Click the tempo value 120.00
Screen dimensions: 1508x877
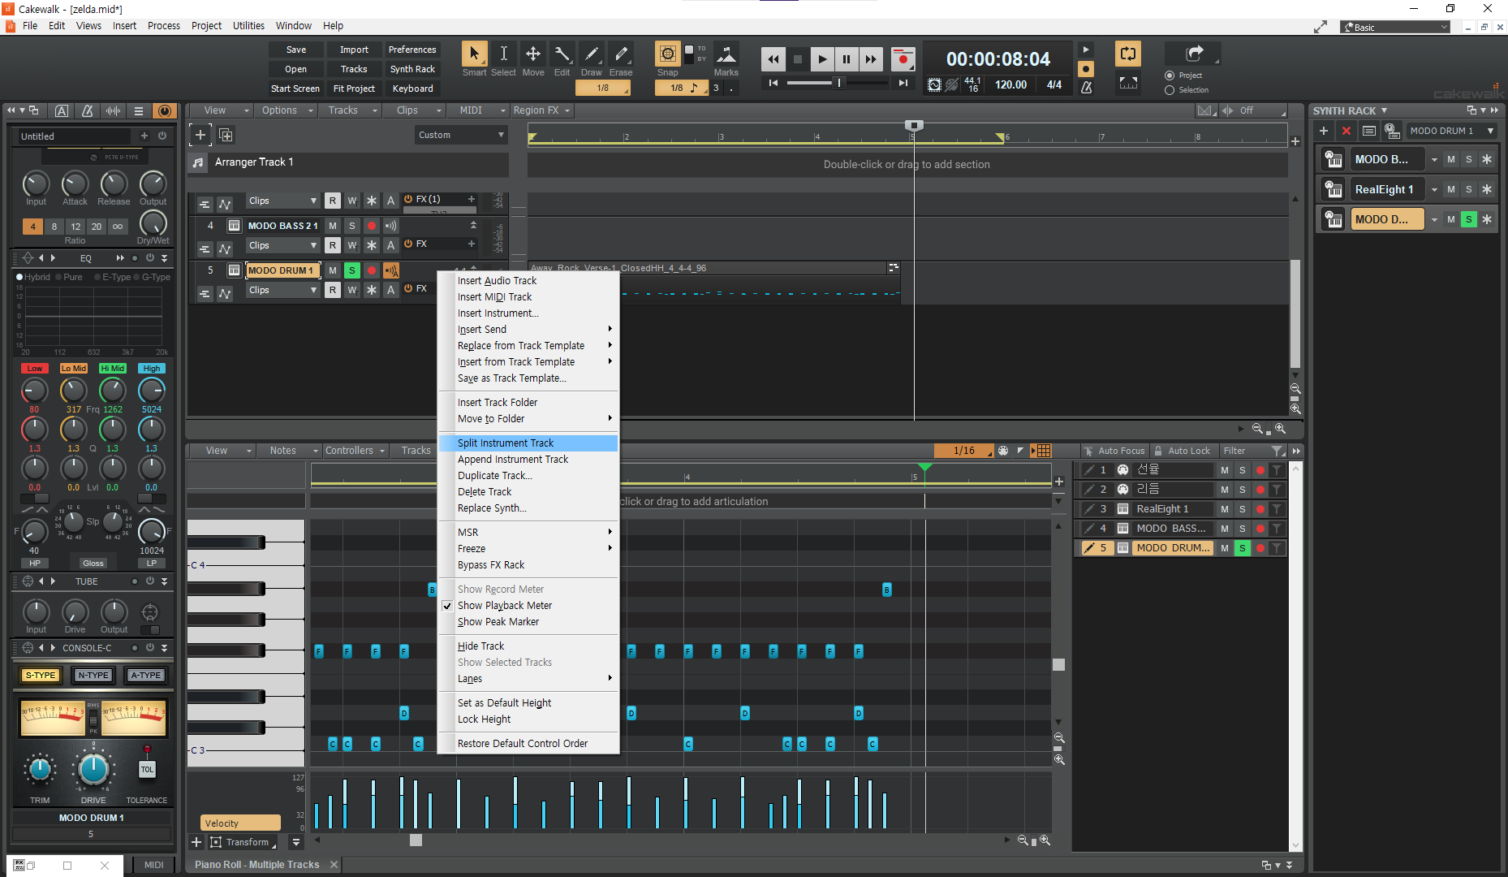click(1010, 84)
